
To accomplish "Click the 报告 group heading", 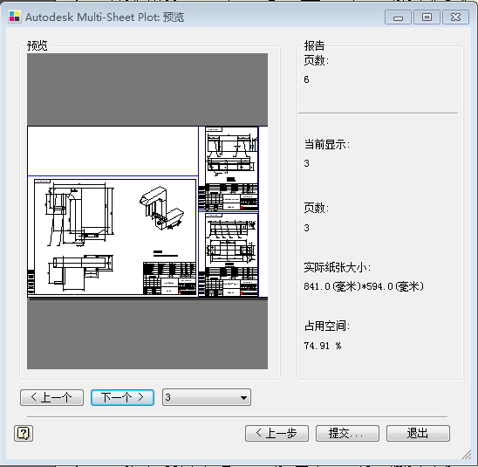I will click(x=314, y=45).
